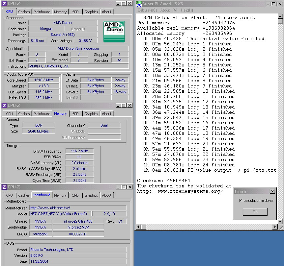Click the Super PI horizontal scrollbar left arrow
This screenshot has height=266, width=284.
tap(138, 227)
